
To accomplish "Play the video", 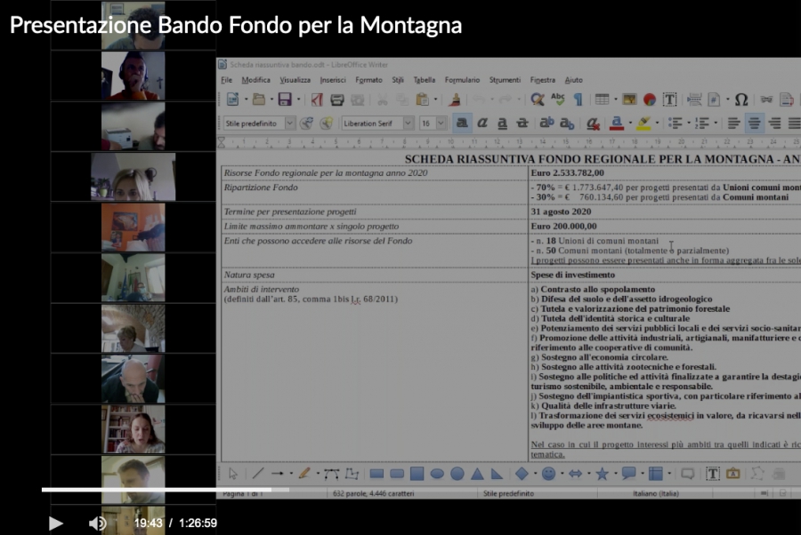I will click(55, 523).
